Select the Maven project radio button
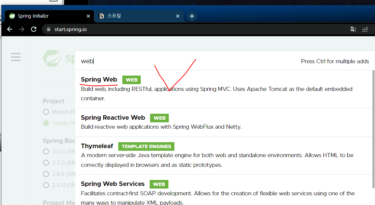This screenshot has width=375, height=205. [x=46, y=111]
